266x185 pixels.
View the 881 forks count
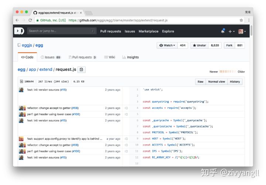tap(240, 45)
